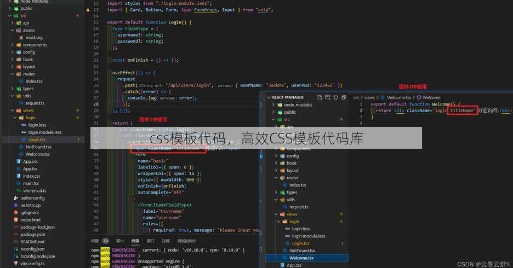Open main.tsx in left explorer

31,183
